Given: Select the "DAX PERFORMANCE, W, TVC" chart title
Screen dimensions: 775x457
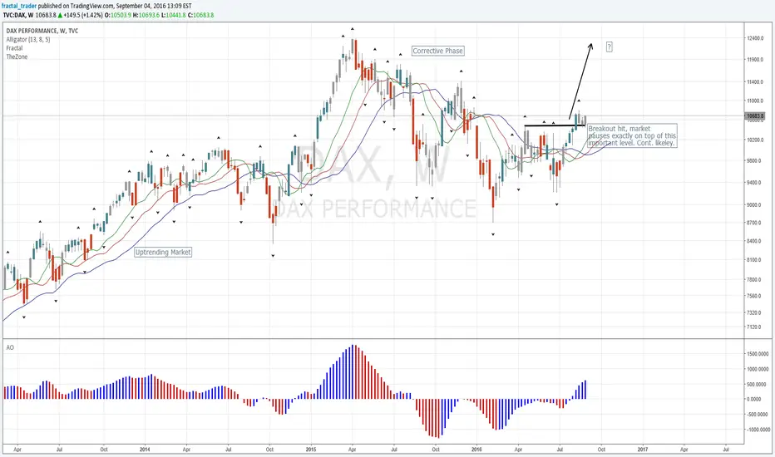Looking at the screenshot, I should [x=42, y=31].
